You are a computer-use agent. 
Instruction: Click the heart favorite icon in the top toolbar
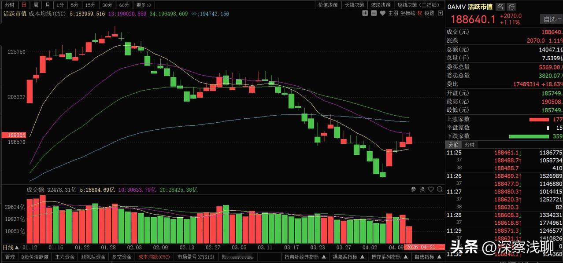[382, 13]
